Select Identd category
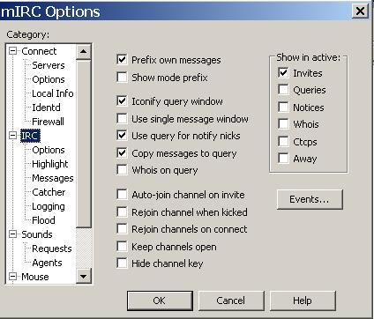The image size is (374, 319). coord(46,108)
